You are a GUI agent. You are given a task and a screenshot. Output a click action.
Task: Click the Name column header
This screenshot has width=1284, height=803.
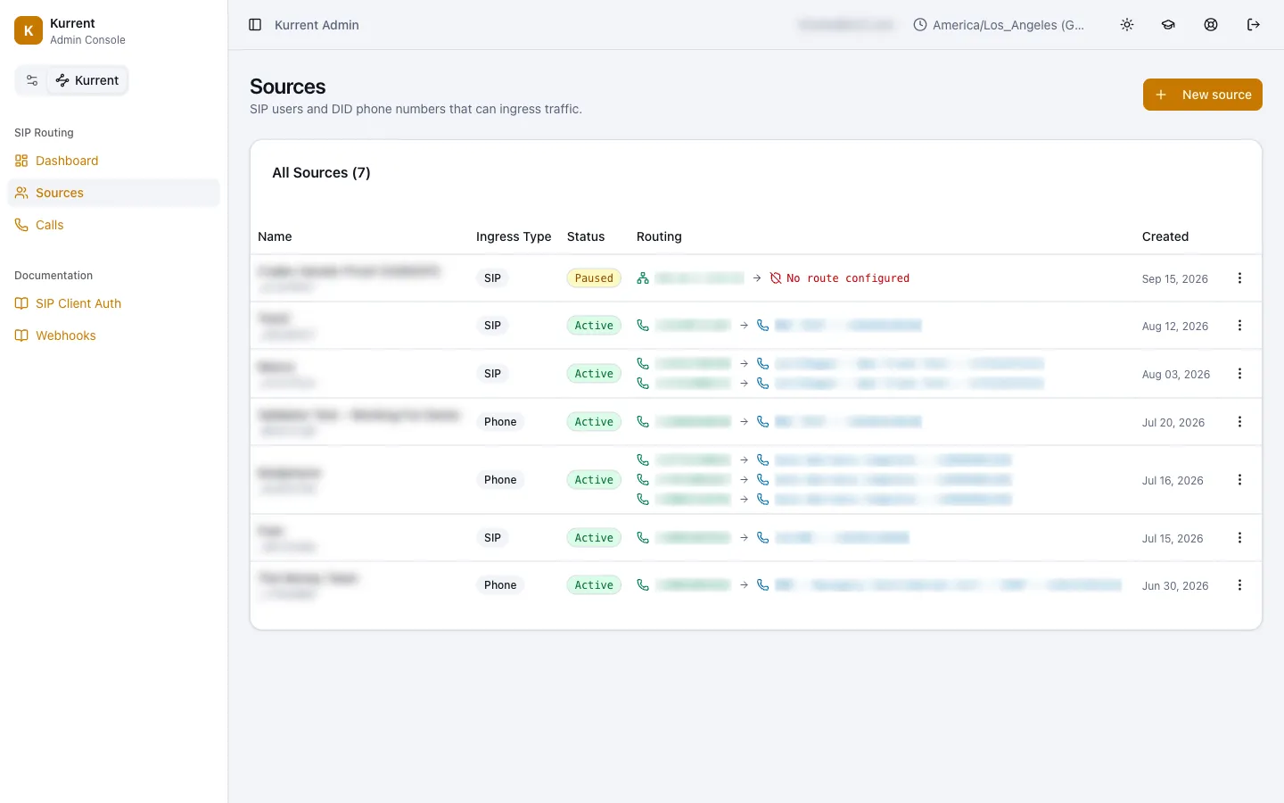275,236
